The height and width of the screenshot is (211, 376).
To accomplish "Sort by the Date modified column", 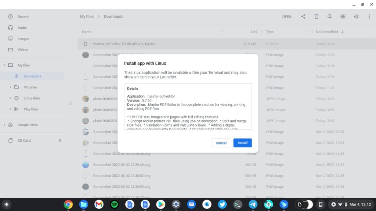I will 327,32.
